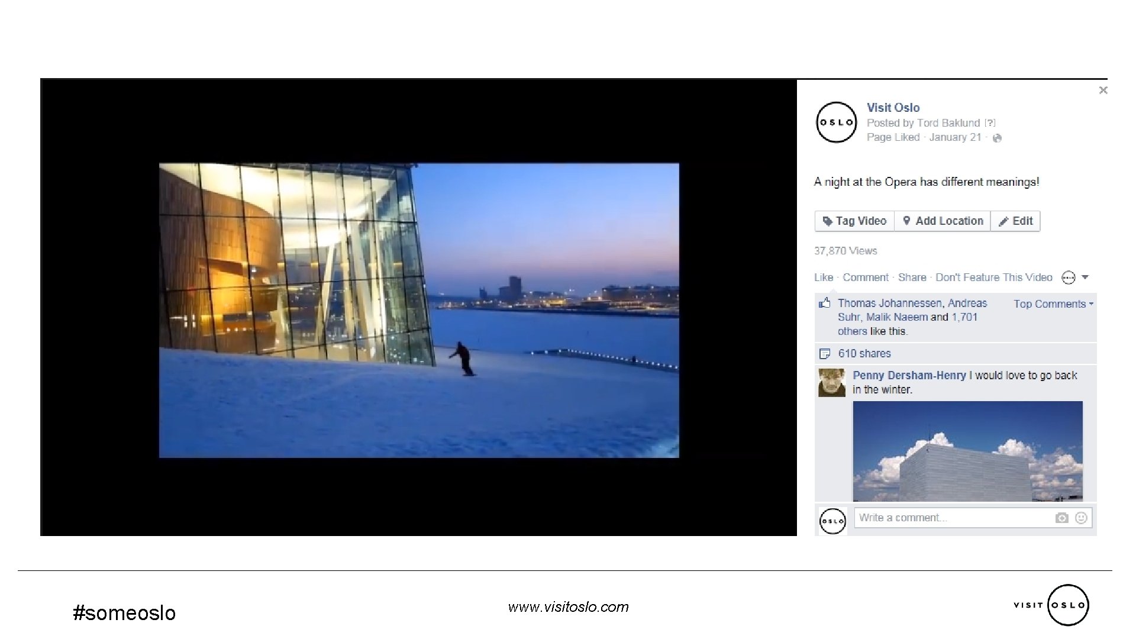The width and height of the screenshot is (1136, 639).
Task: Click Penny Dersham-Henry's profile picture
Action: click(831, 382)
